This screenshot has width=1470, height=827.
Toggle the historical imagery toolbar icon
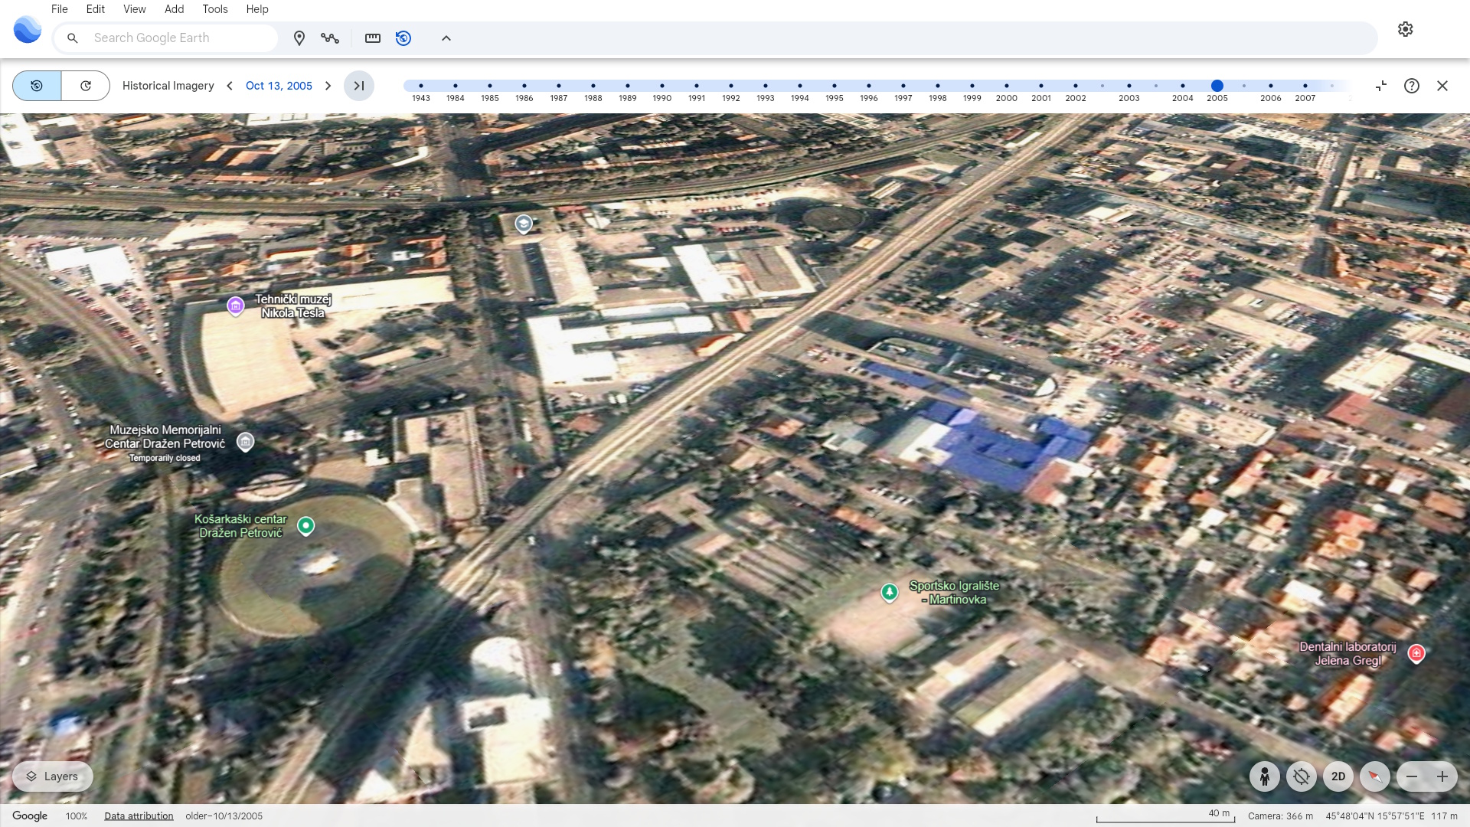pos(403,38)
